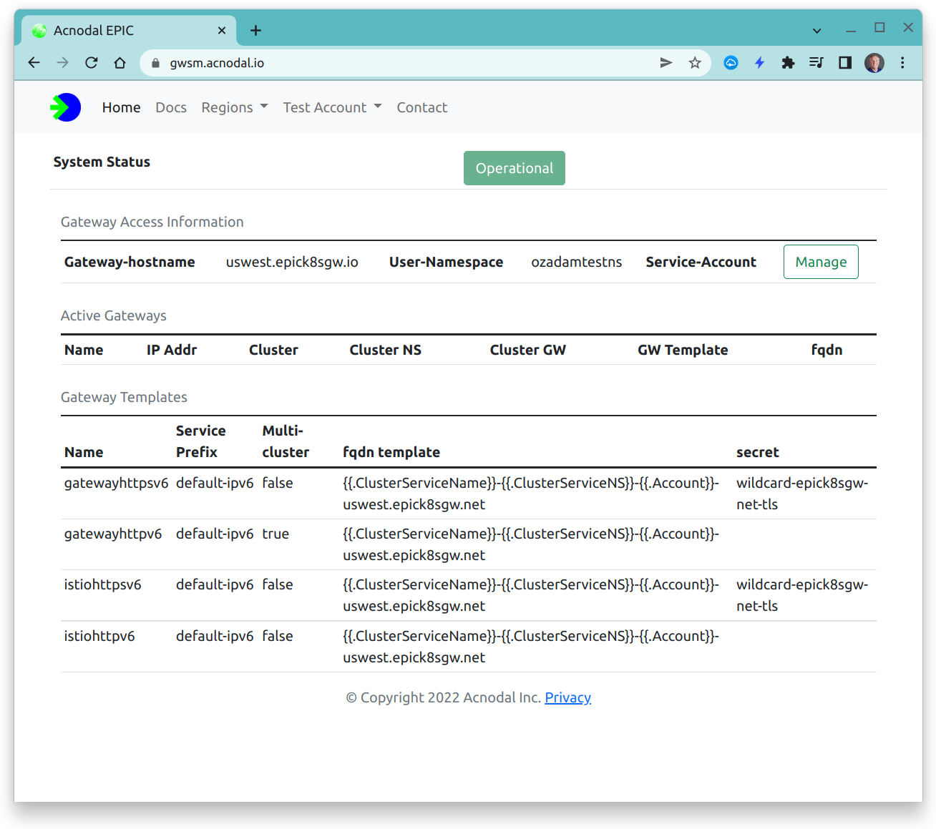The image size is (936, 829).
Task: Open the Chrome three-dot menu
Action: (902, 63)
